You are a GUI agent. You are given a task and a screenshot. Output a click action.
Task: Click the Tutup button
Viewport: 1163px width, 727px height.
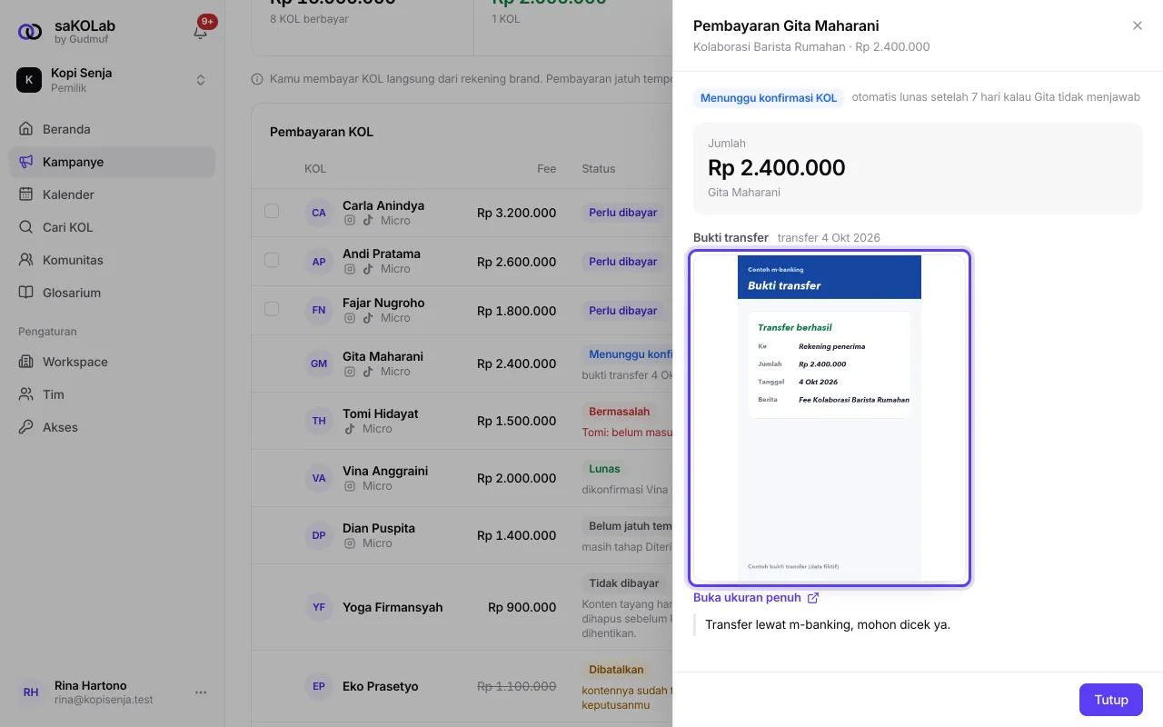tap(1111, 700)
